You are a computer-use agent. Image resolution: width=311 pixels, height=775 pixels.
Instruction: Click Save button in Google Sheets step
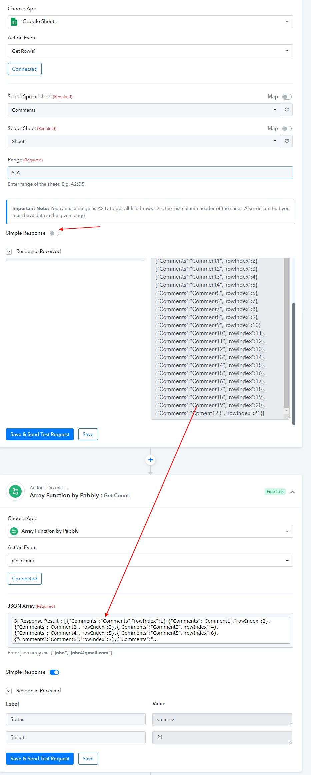click(88, 434)
